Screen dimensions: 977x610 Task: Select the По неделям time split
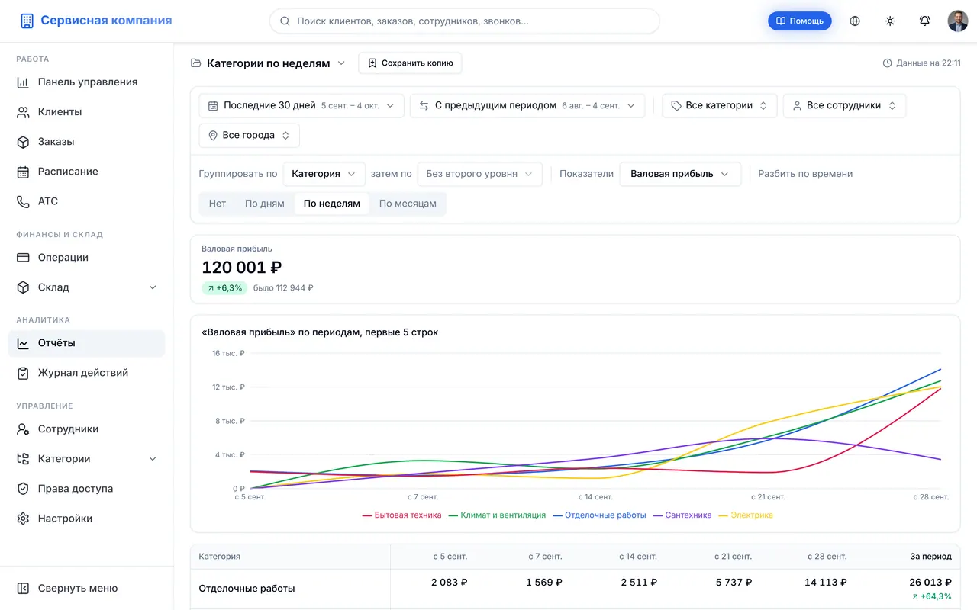point(332,204)
